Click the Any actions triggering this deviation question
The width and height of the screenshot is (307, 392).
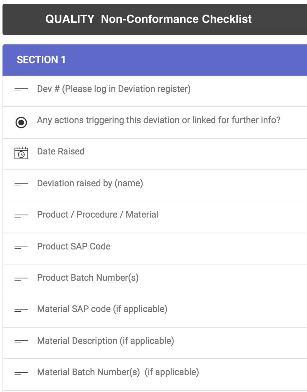159,120
